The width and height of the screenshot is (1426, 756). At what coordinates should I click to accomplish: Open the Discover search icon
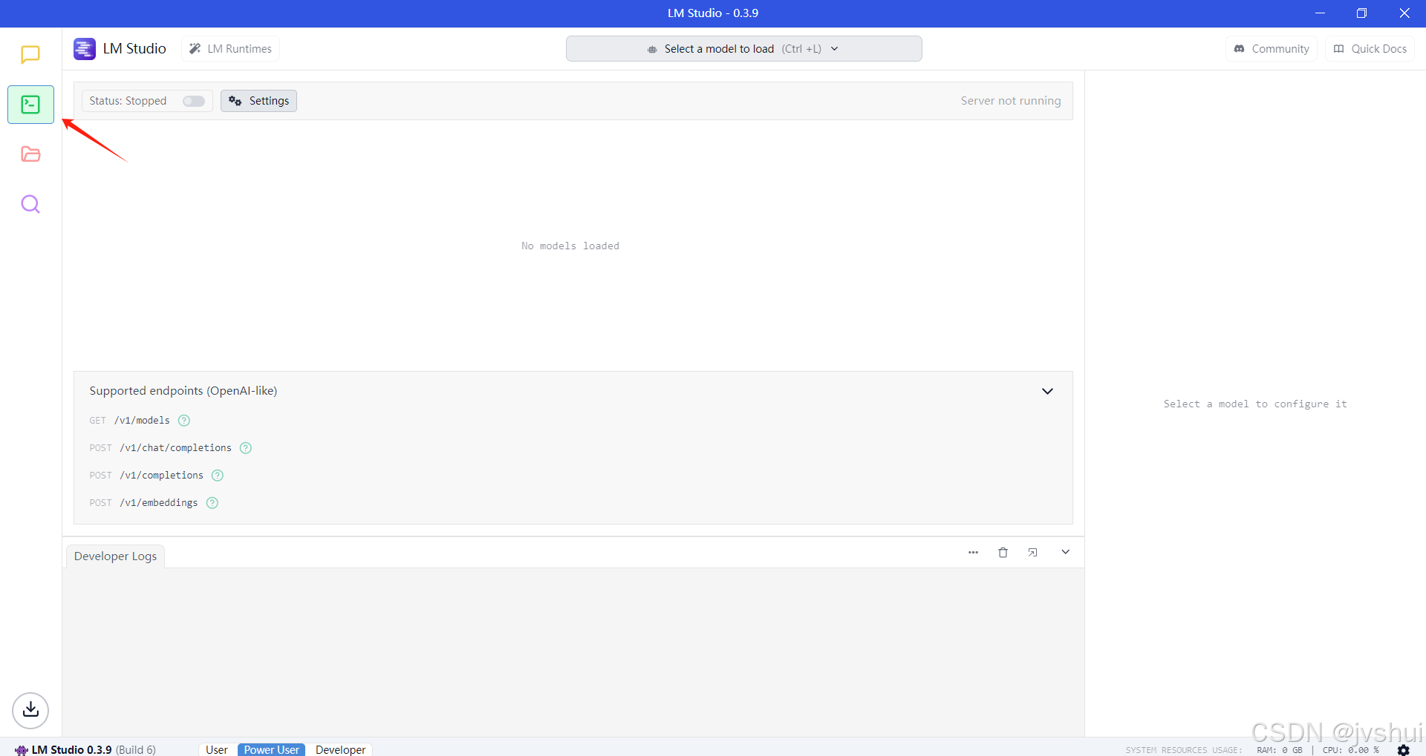30,204
